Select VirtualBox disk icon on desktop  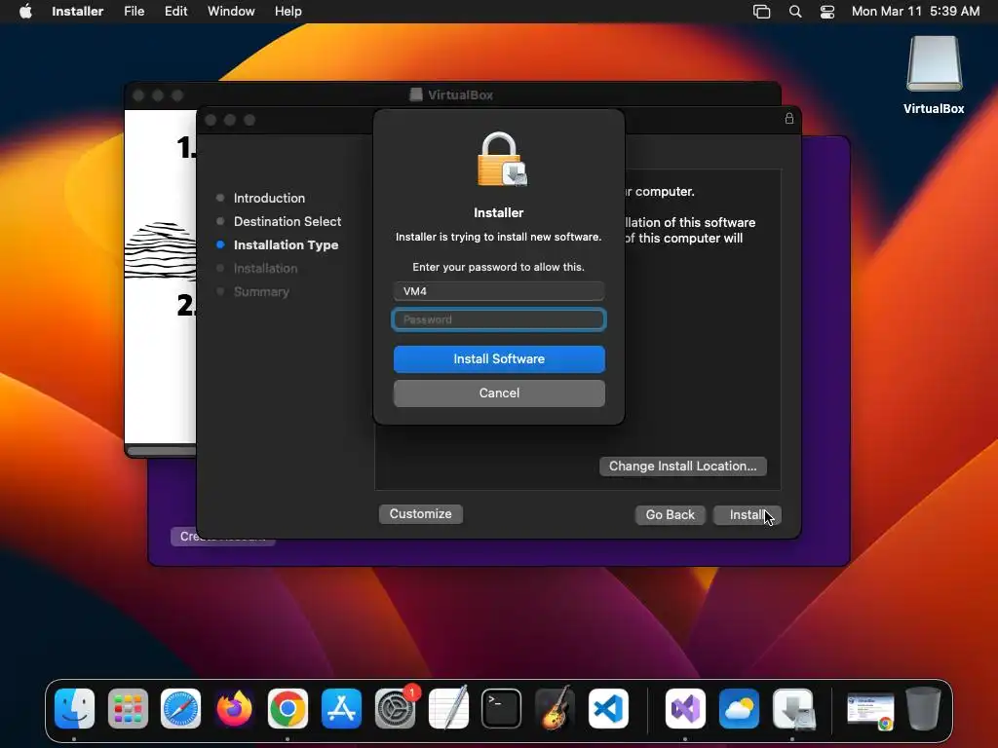pos(934,75)
